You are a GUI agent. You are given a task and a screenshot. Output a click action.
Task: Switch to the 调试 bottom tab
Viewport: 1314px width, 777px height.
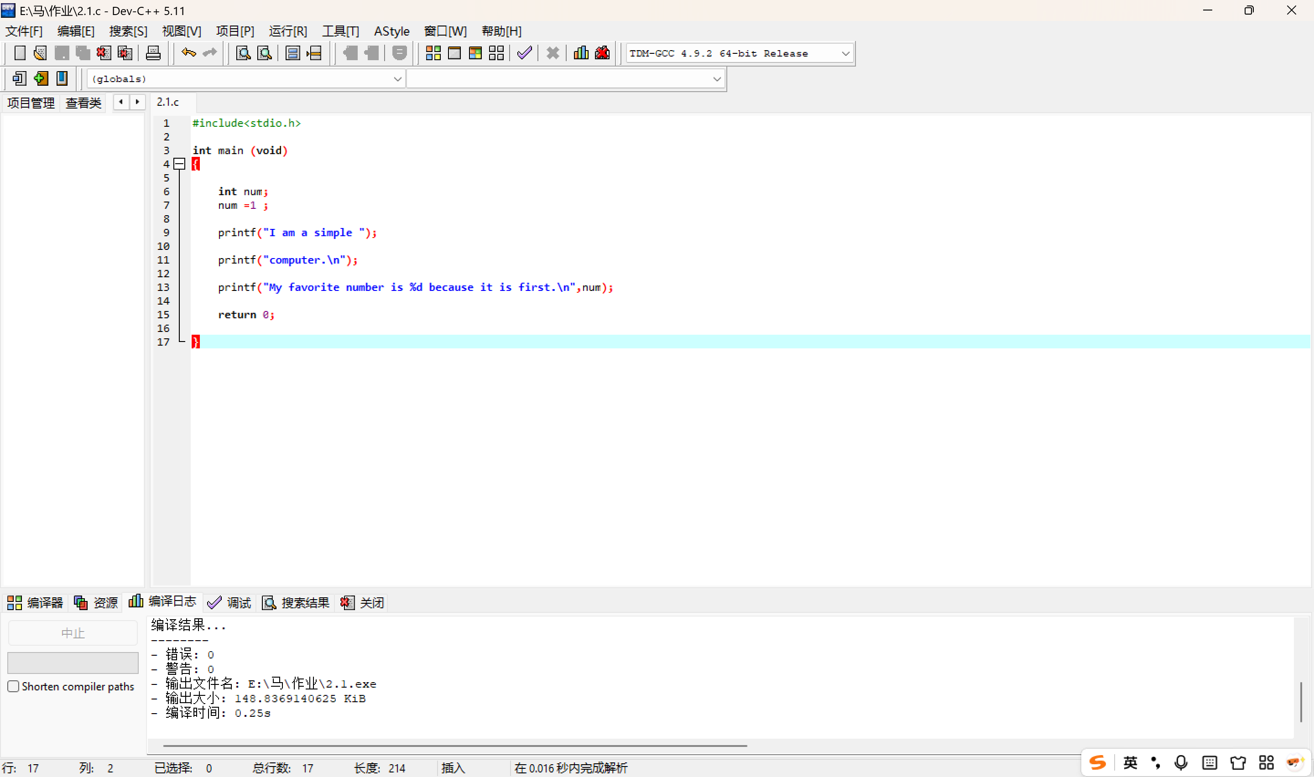[230, 603]
